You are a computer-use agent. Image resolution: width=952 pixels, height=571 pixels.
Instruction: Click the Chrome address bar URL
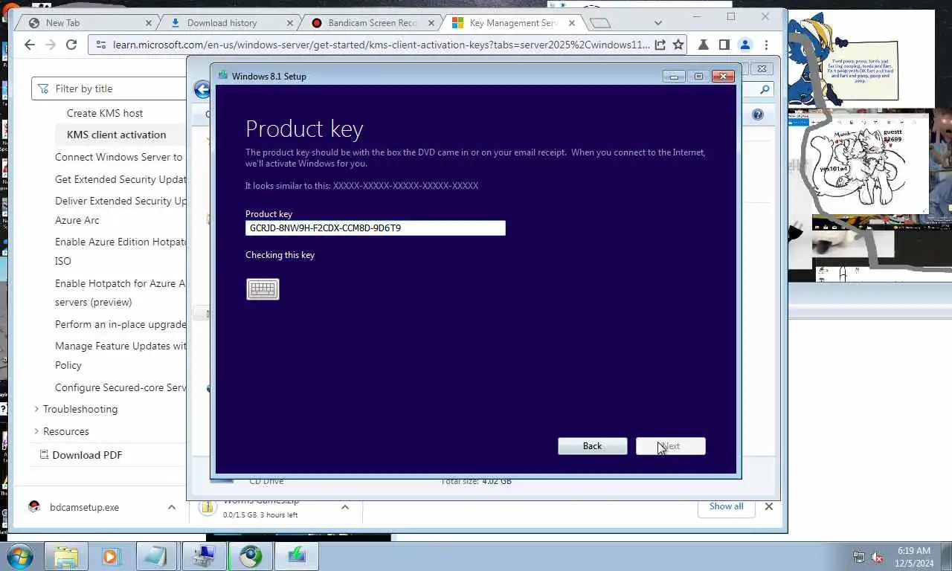tap(381, 45)
